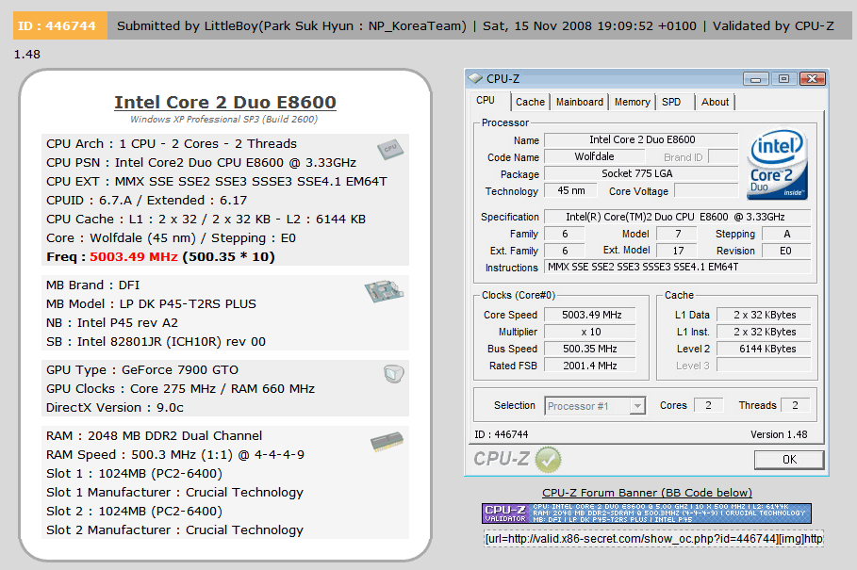
Task: Click 'SB : Intel 82801JR (ICH10R) rev 00' line
Action: point(156,342)
